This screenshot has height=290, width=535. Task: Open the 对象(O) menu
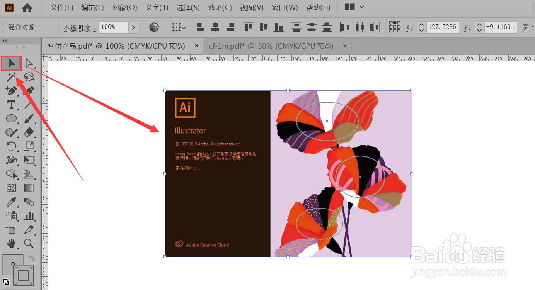coord(125,7)
